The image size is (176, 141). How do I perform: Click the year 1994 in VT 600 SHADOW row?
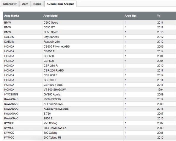160,90
